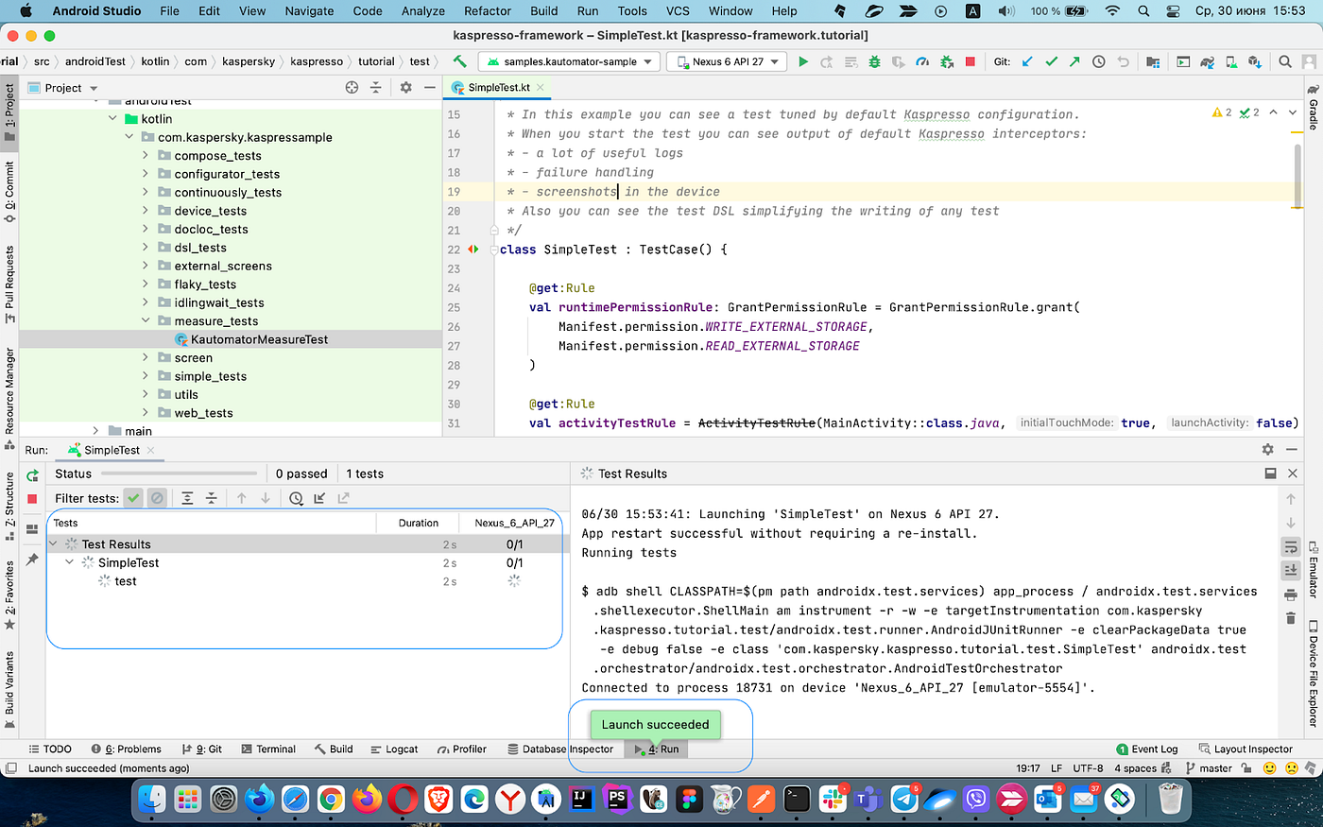Open the AVD Manager icon
Viewport: 1323px width, 827px height.
click(x=1230, y=61)
